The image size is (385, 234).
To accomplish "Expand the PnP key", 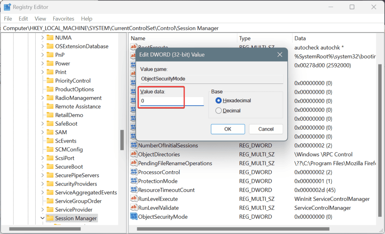I will pyautogui.click(x=42, y=55).
